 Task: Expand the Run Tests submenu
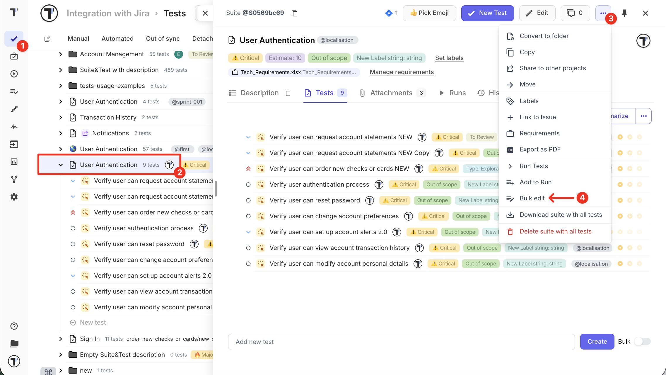click(534, 166)
